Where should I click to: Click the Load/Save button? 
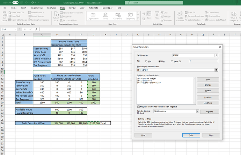click(x=208, y=103)
